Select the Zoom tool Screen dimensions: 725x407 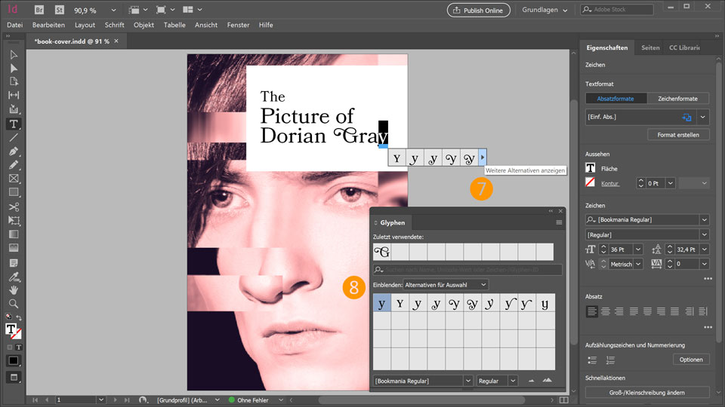tap(14, 304)
